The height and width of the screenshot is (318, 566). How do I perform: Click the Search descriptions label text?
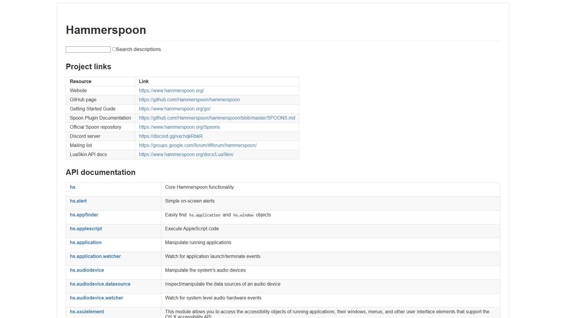coord(138,49)
